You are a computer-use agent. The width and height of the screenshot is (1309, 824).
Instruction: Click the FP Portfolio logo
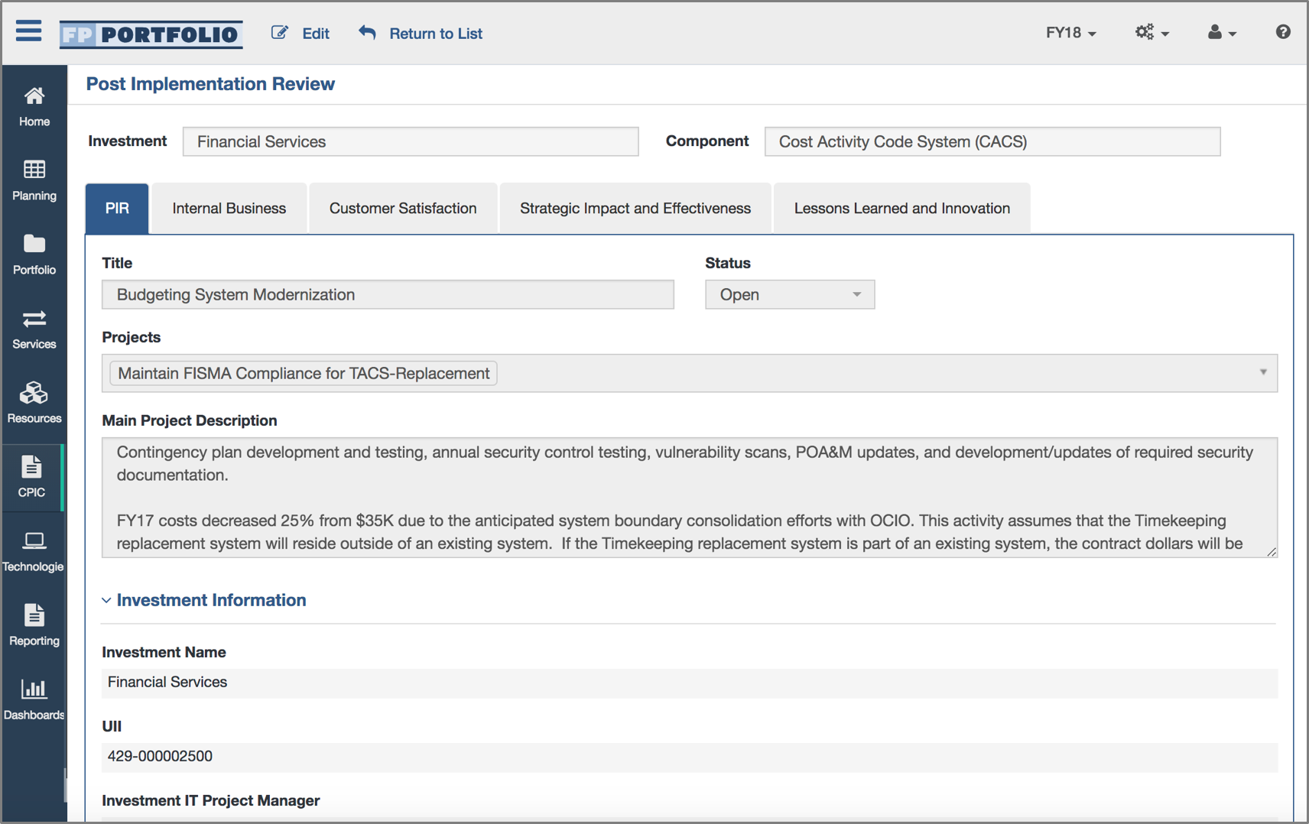[151, 34]
